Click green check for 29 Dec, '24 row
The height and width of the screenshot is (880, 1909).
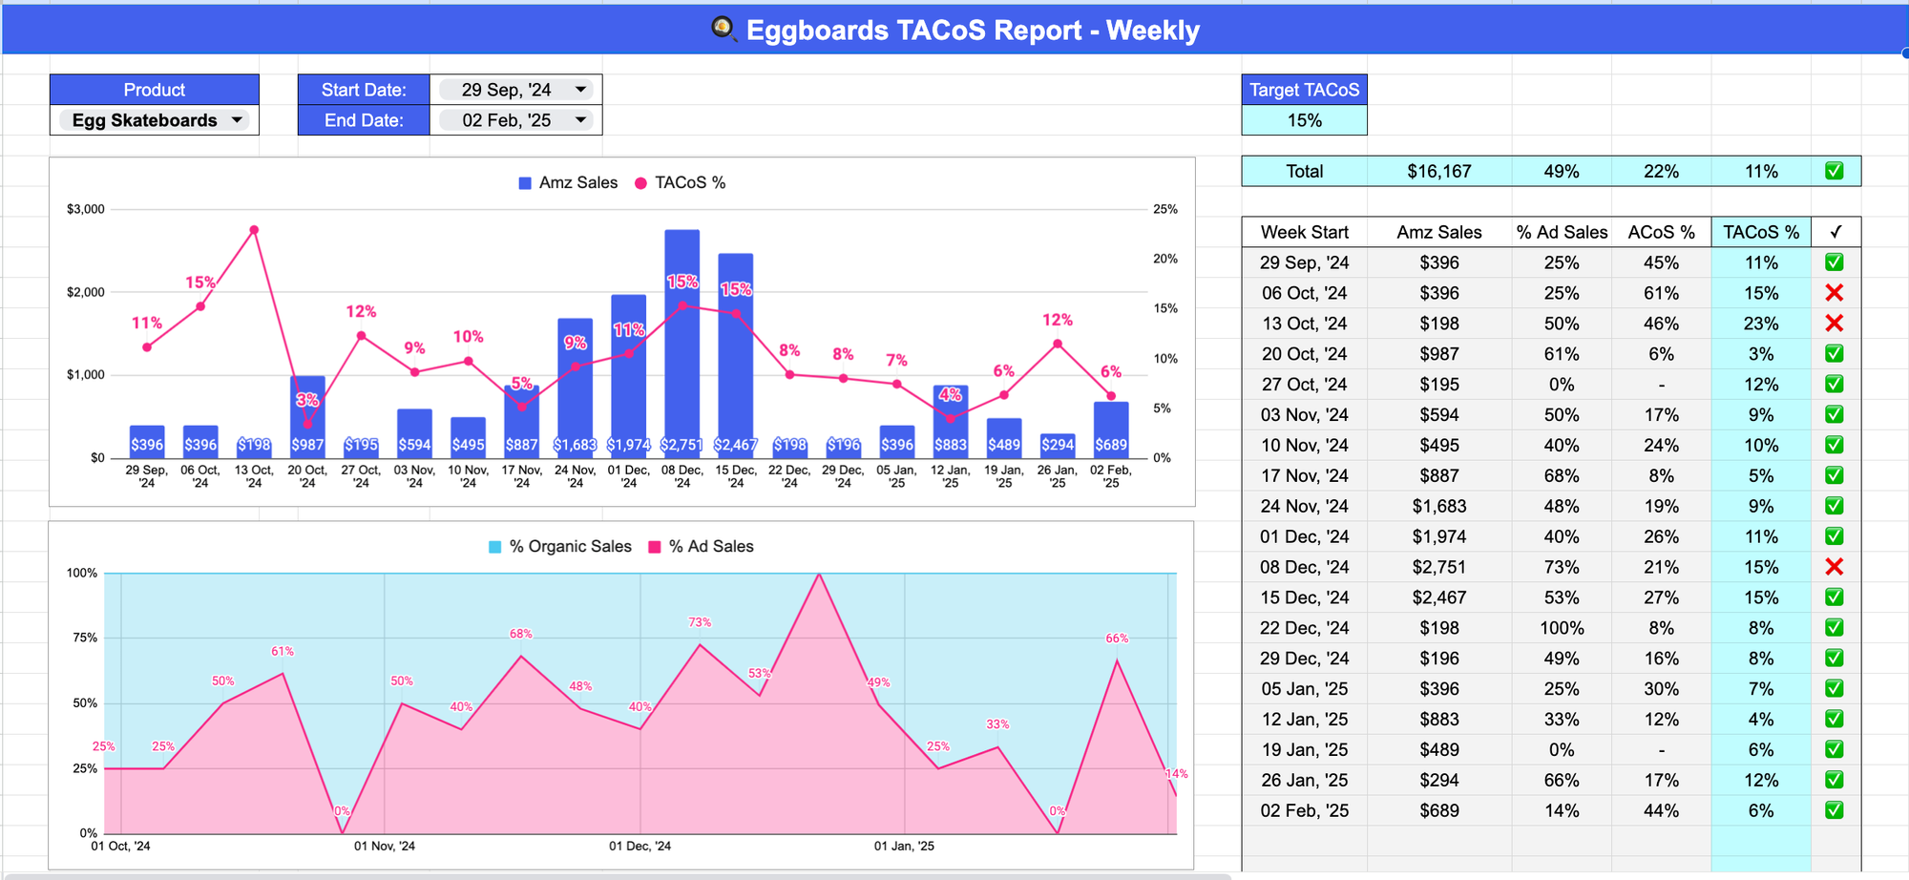(x=1834, y=659)
